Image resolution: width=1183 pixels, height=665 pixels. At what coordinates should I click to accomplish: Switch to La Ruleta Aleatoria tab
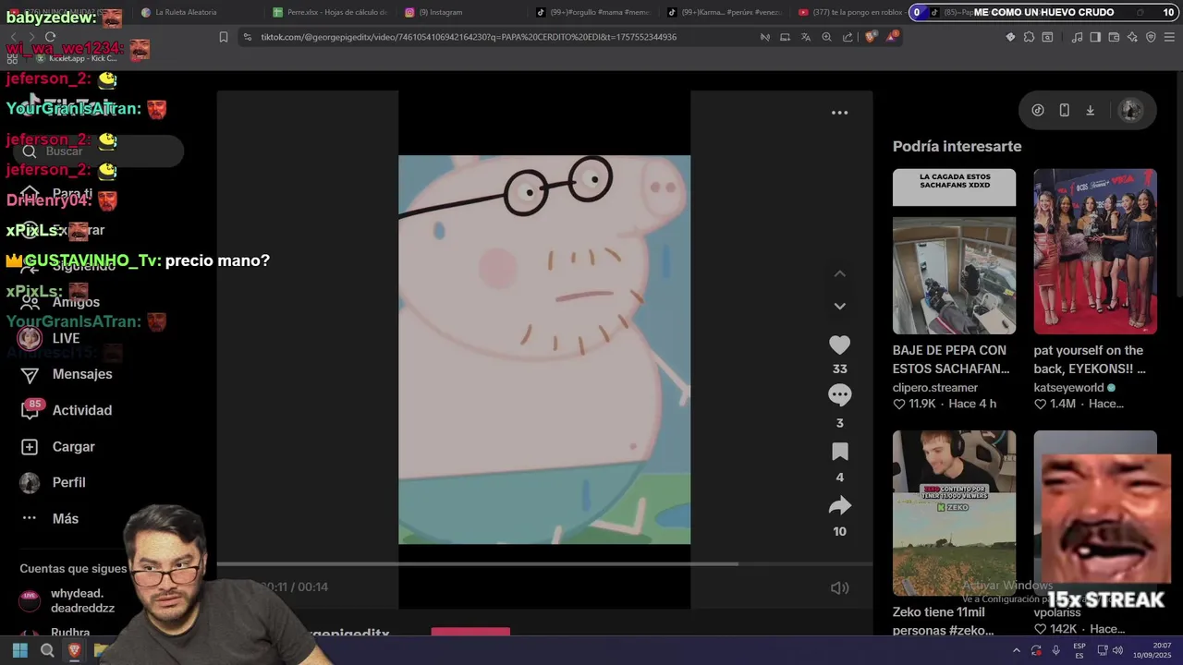pyautogui.click(x=186, y=12)
